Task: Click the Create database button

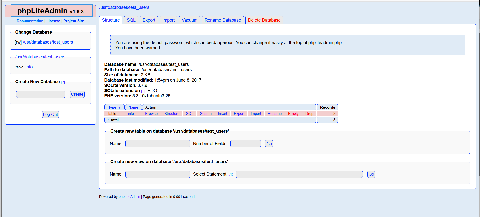Action: [77, 94]
